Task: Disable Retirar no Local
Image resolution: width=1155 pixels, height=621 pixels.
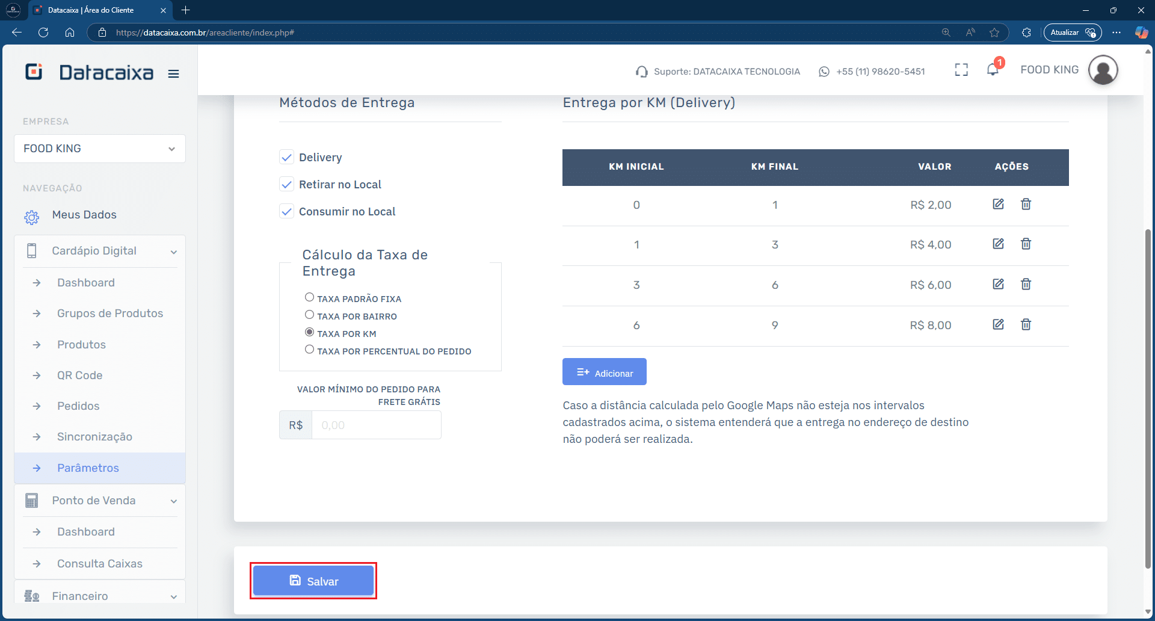Action: [287, 184]
